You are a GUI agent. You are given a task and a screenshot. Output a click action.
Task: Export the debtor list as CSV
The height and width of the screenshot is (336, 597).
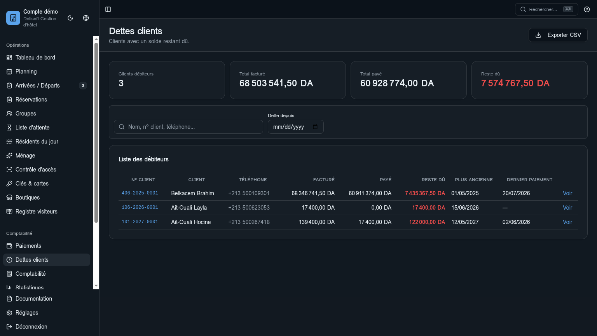(x=558, y=35)
